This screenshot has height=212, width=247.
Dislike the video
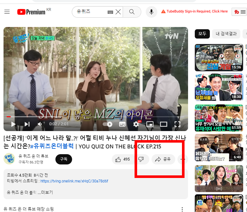[141, 159]
